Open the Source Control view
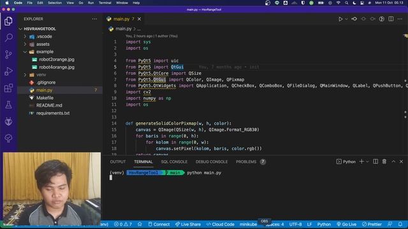Screen dimensions: 408x229 [x=8, y=54]
